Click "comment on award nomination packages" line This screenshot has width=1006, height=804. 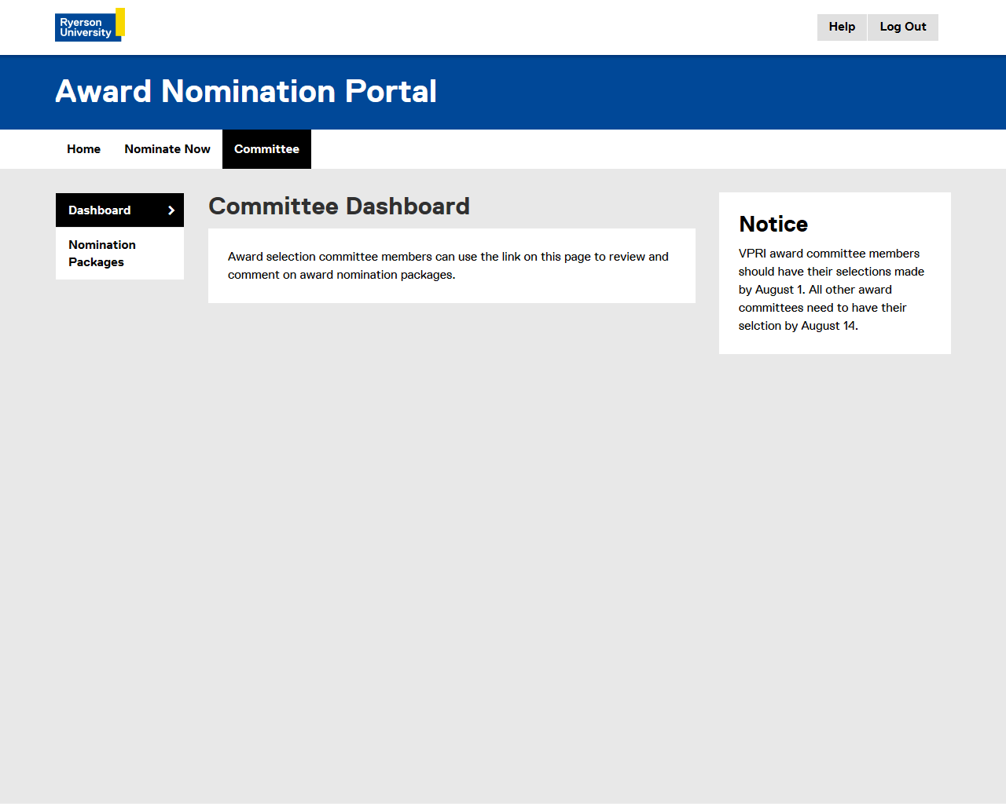point(341,275)
